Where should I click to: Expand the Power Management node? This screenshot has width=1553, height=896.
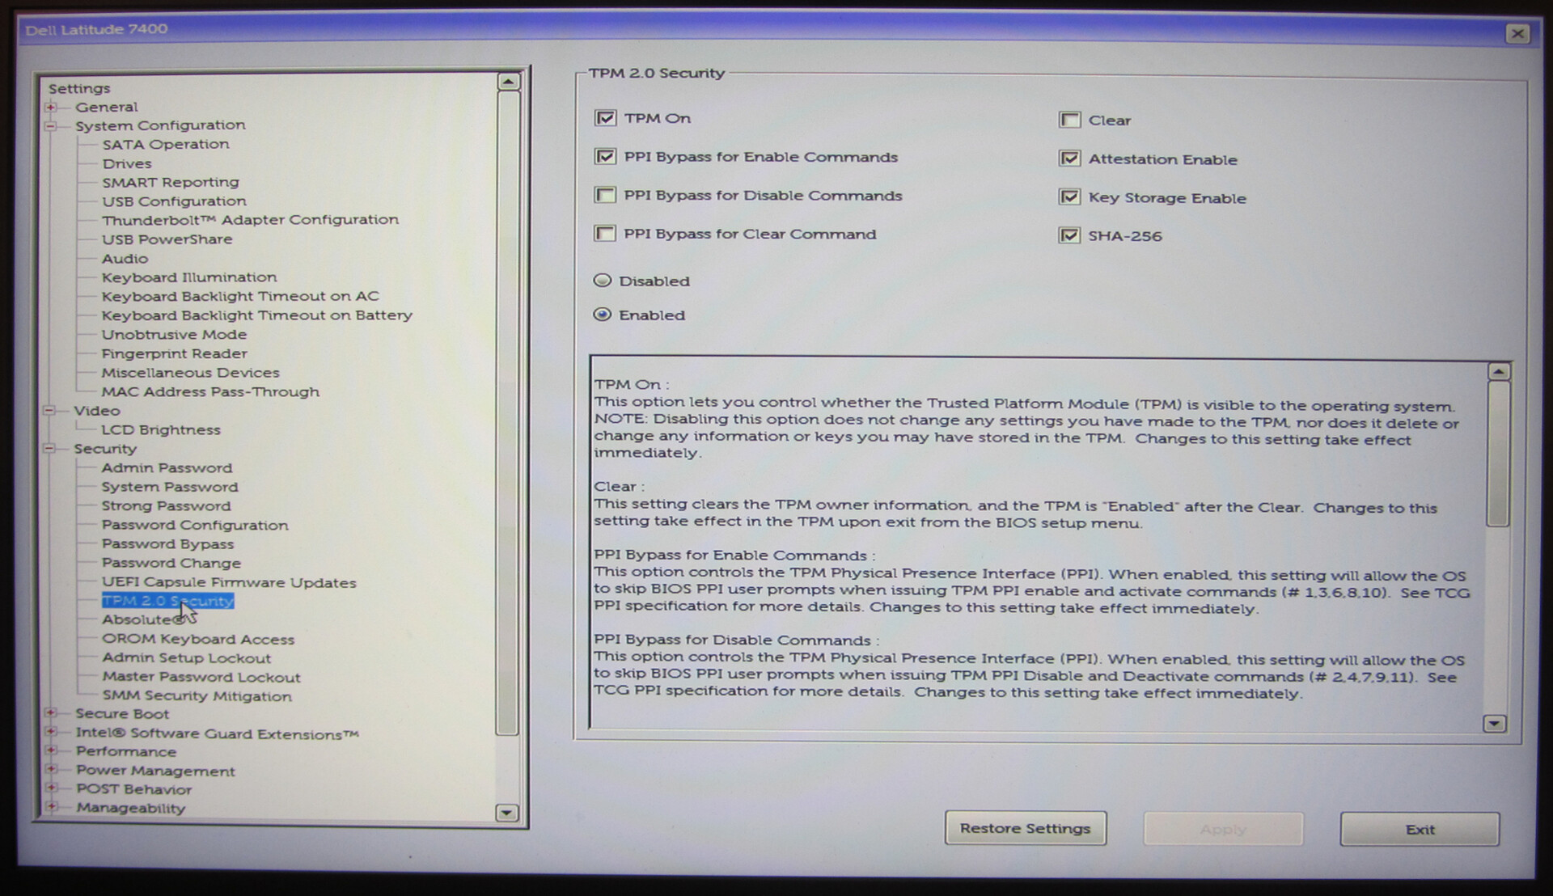pos(51,770)
